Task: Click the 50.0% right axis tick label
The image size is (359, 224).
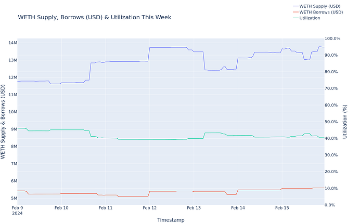Action: [x=334, y=122]
